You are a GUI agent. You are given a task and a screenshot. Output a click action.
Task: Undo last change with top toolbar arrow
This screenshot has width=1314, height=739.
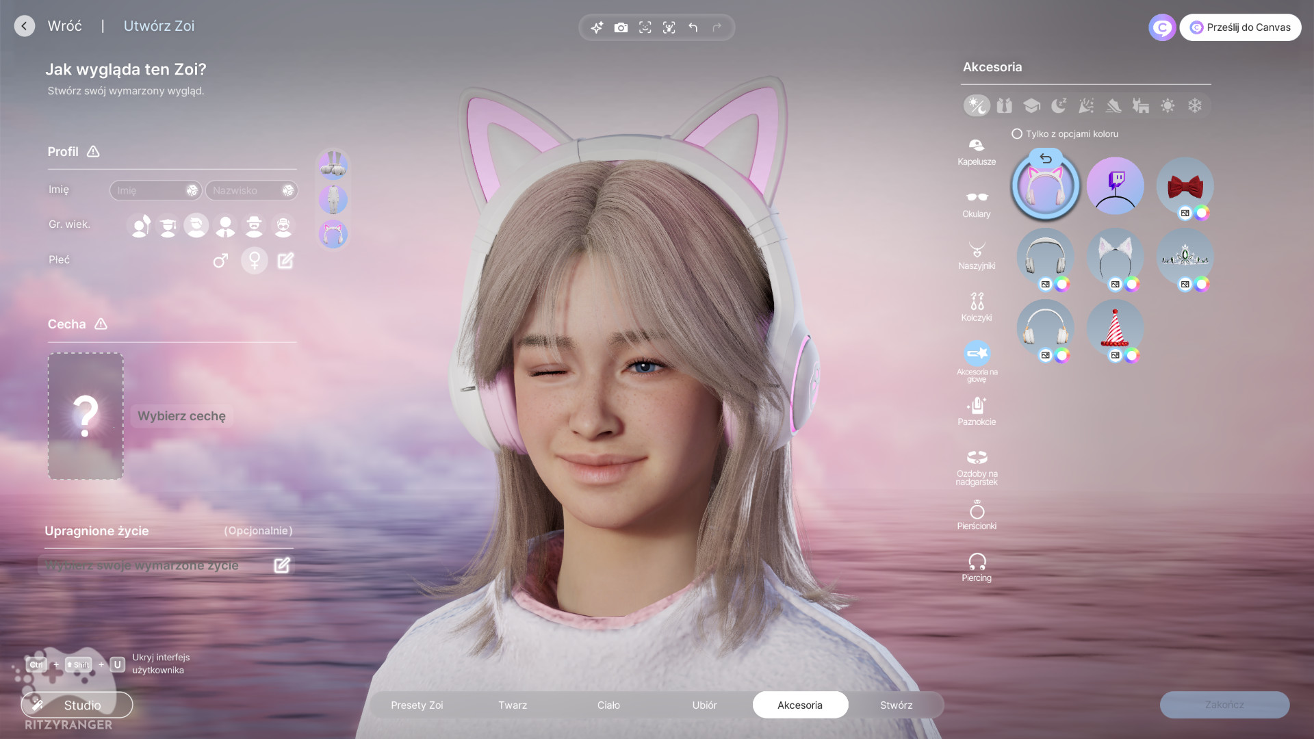(x=693, y=27)
